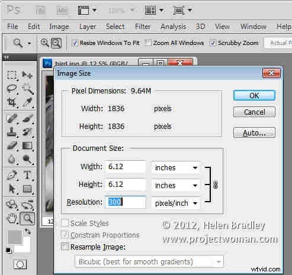Viewport: 292px width, 275px height.
Task: Open the Window menu
Action: [x=254, y=27]
